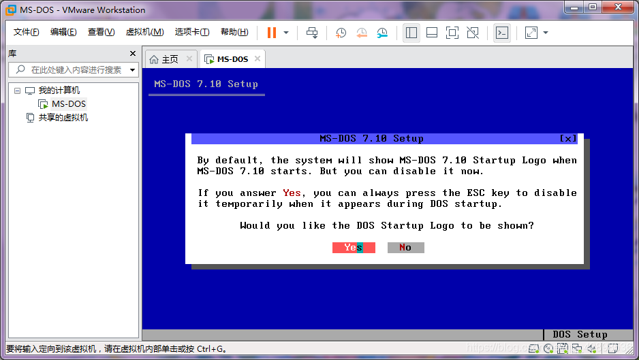Open the library search dropdown arrow

click(132, 70)
